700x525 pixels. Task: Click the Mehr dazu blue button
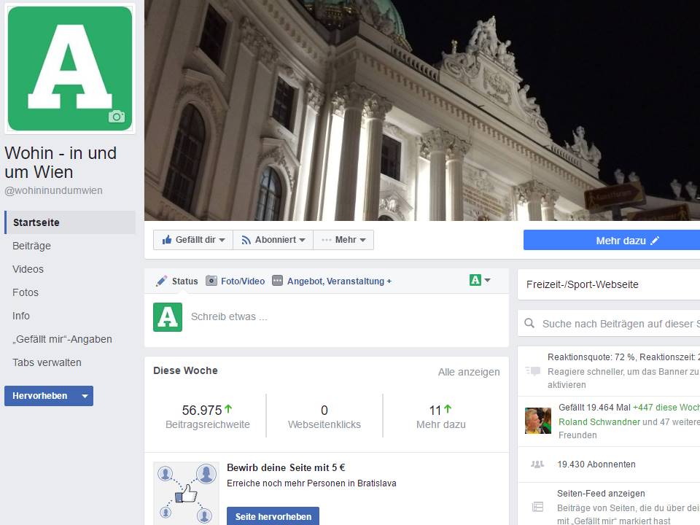click(612, 241)
